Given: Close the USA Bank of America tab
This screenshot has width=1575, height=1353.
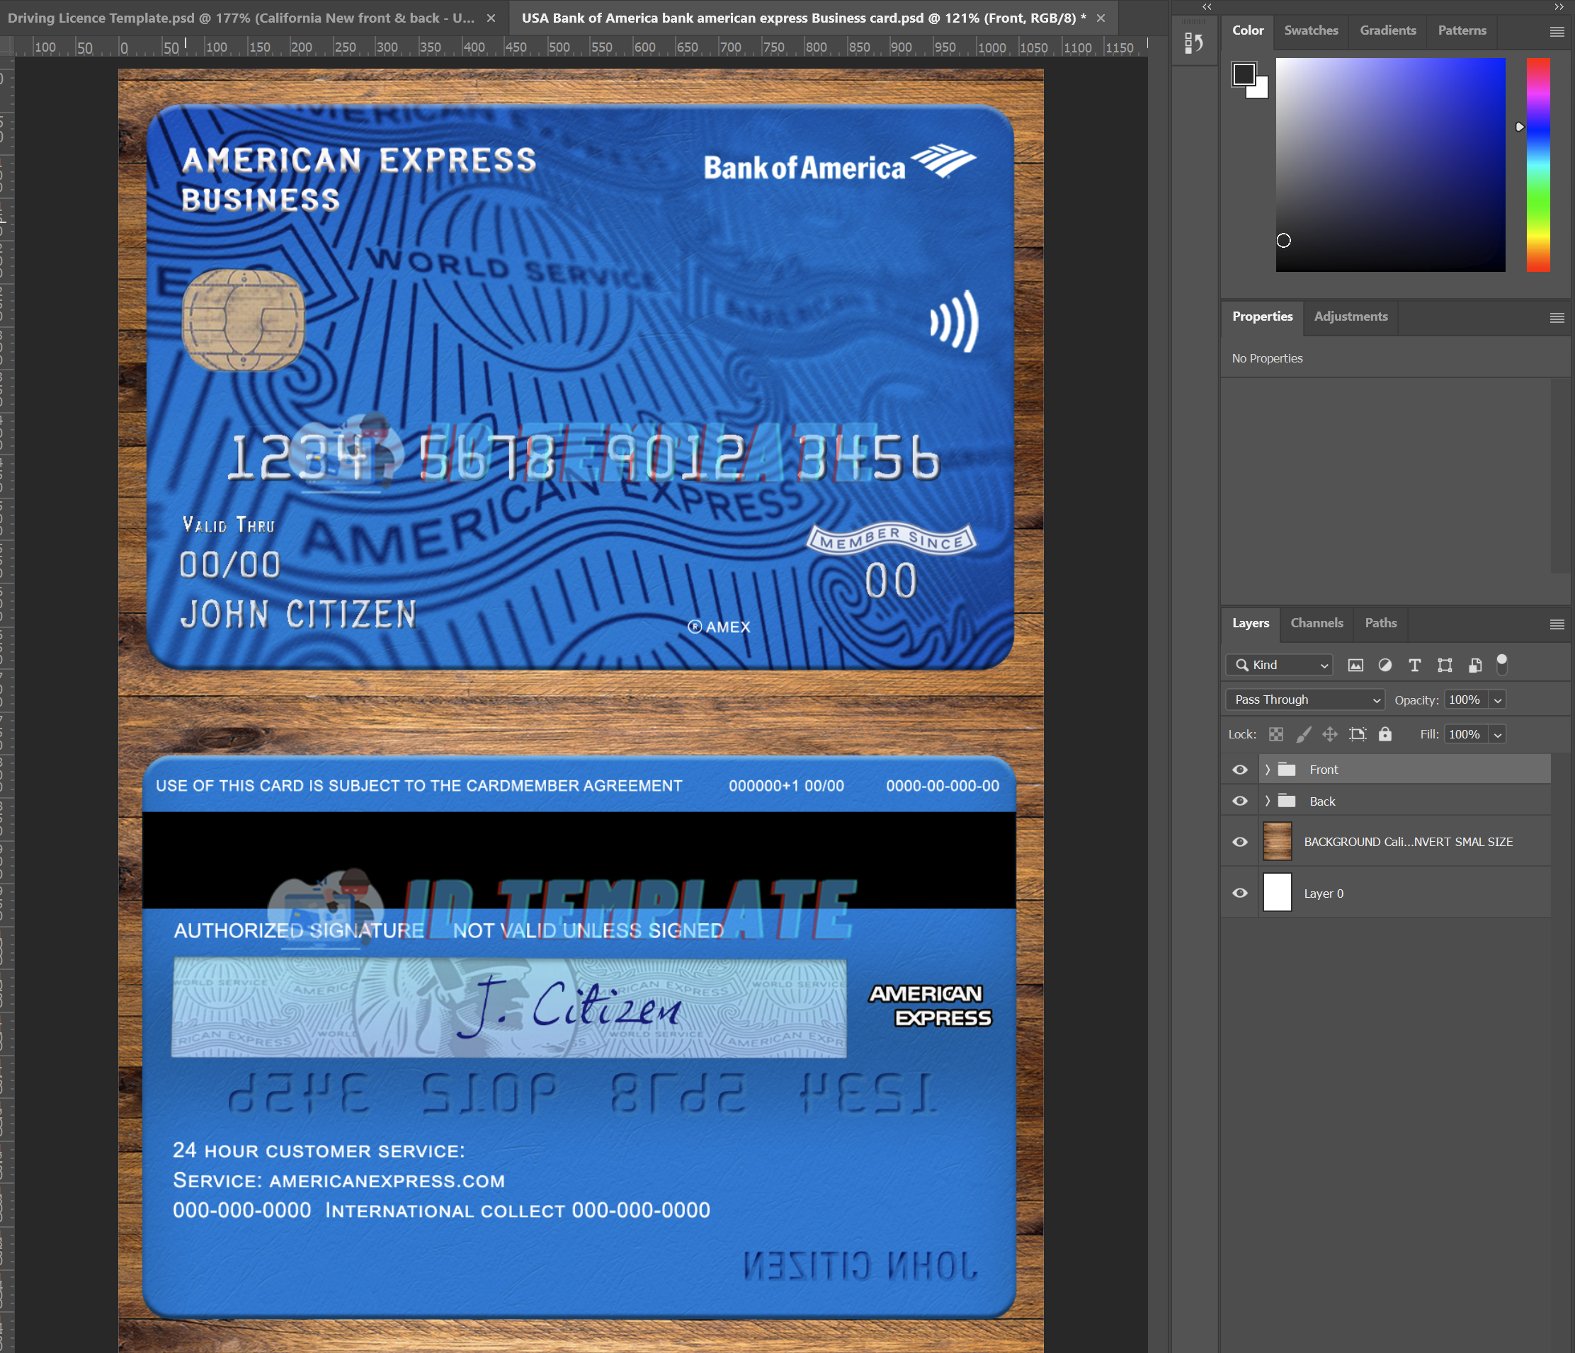Looking at the screenshot, I should 1101,18.
